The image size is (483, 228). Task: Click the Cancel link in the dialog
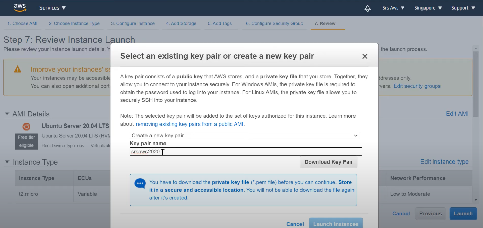(295, 224)
